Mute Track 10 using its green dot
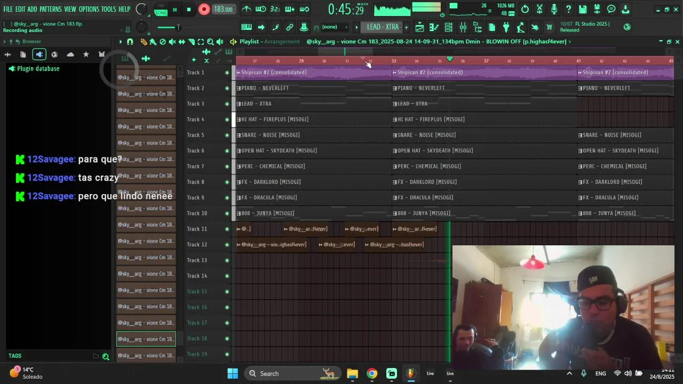Viewport: 683px width, 384px height. [x=227, y=213]
